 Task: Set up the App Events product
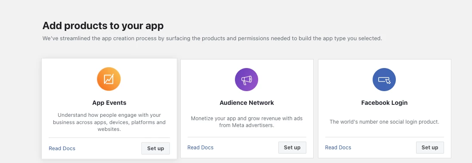(x=156, y=148)
